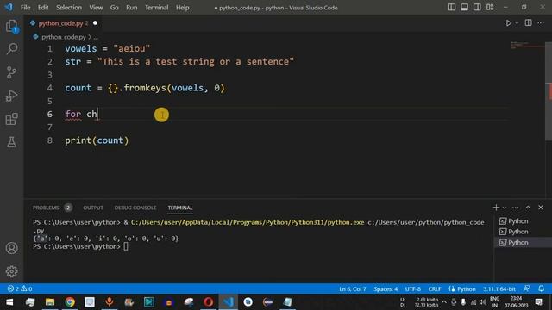Click the editor minimap
Viewport: 552px width, 310px height.
(527, 46)
